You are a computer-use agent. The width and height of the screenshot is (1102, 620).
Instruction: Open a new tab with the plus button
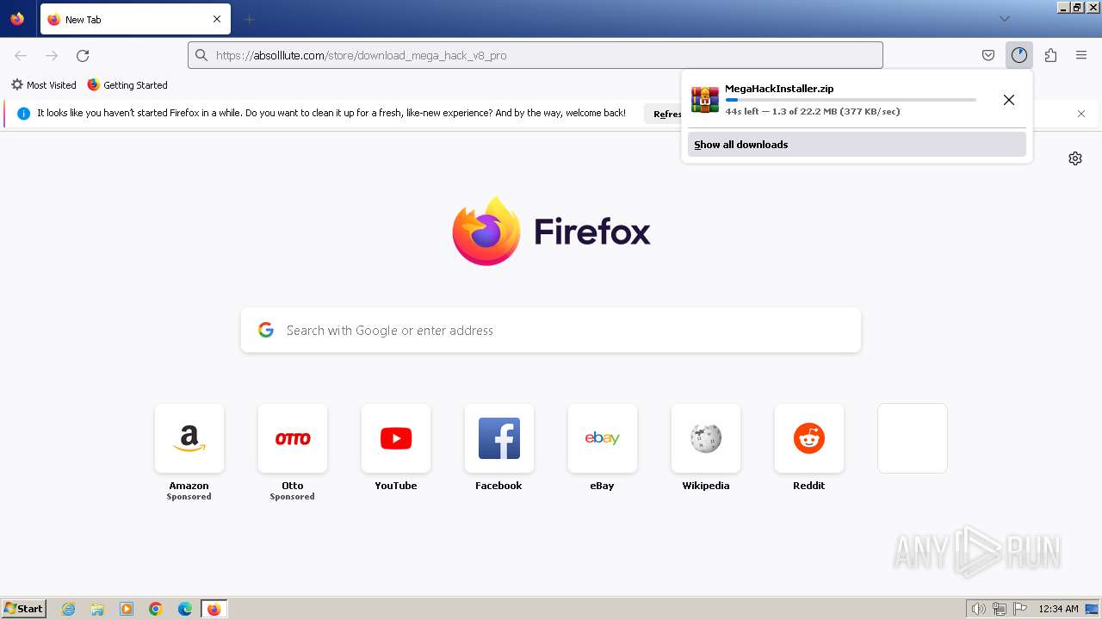click(250, 19)
